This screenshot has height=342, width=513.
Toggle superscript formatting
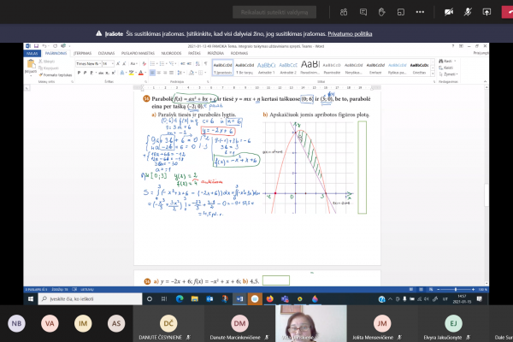point(113,73)
